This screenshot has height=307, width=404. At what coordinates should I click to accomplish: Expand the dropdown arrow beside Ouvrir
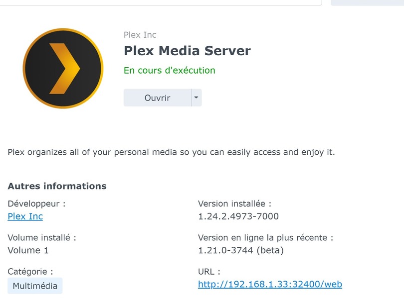(x=197, y=98)
